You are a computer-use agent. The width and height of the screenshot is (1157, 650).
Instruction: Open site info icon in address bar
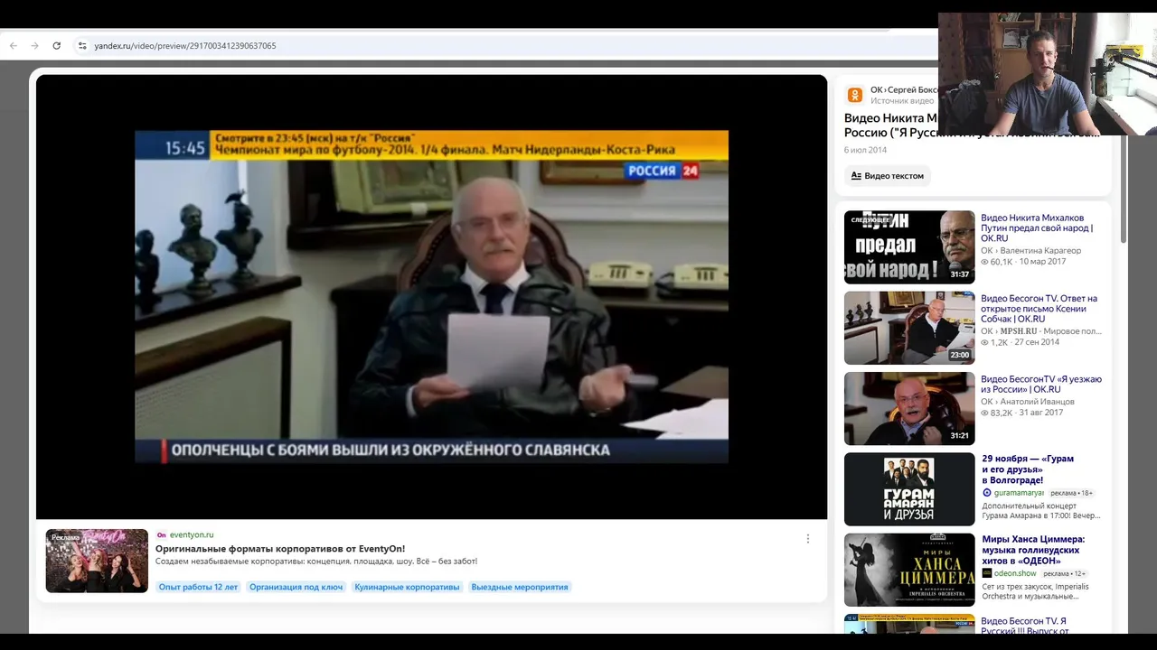(x=82, y=45)
